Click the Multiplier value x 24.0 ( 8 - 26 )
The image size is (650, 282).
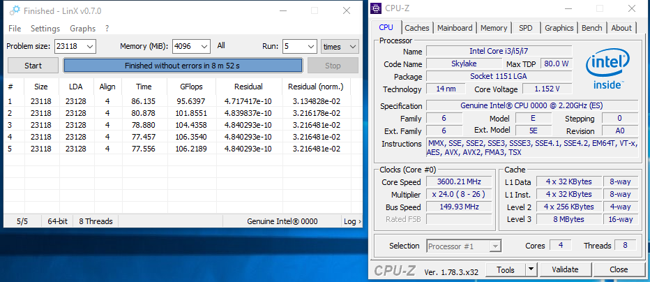point(460,194)
